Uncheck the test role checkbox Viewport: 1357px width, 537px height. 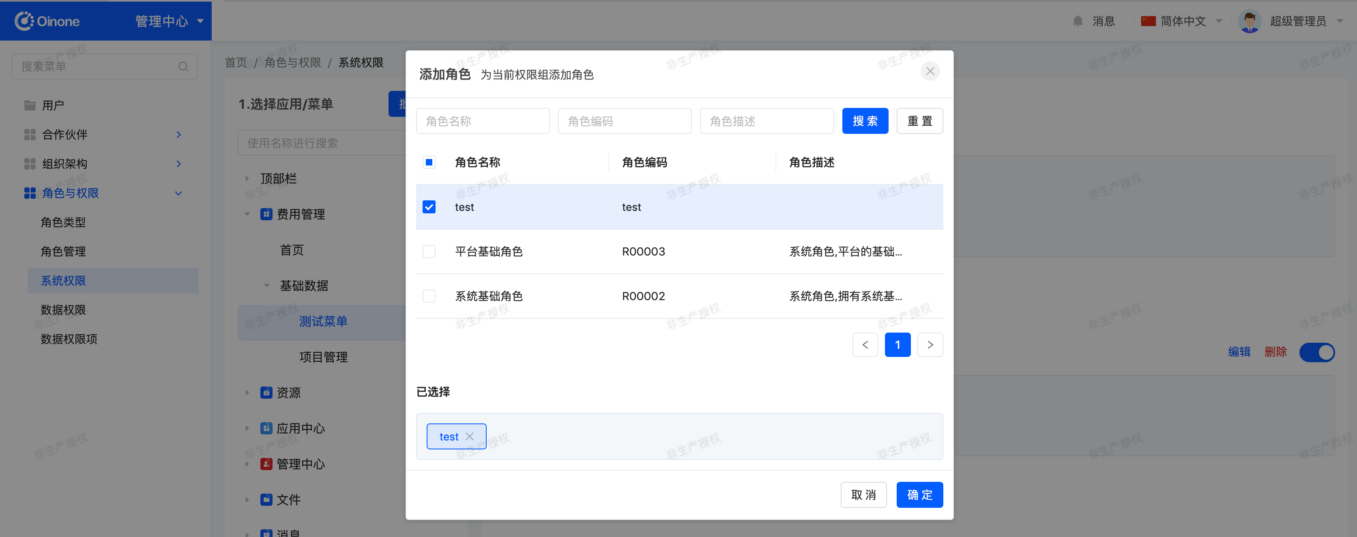pyautogui.click(x=429, y=207)
